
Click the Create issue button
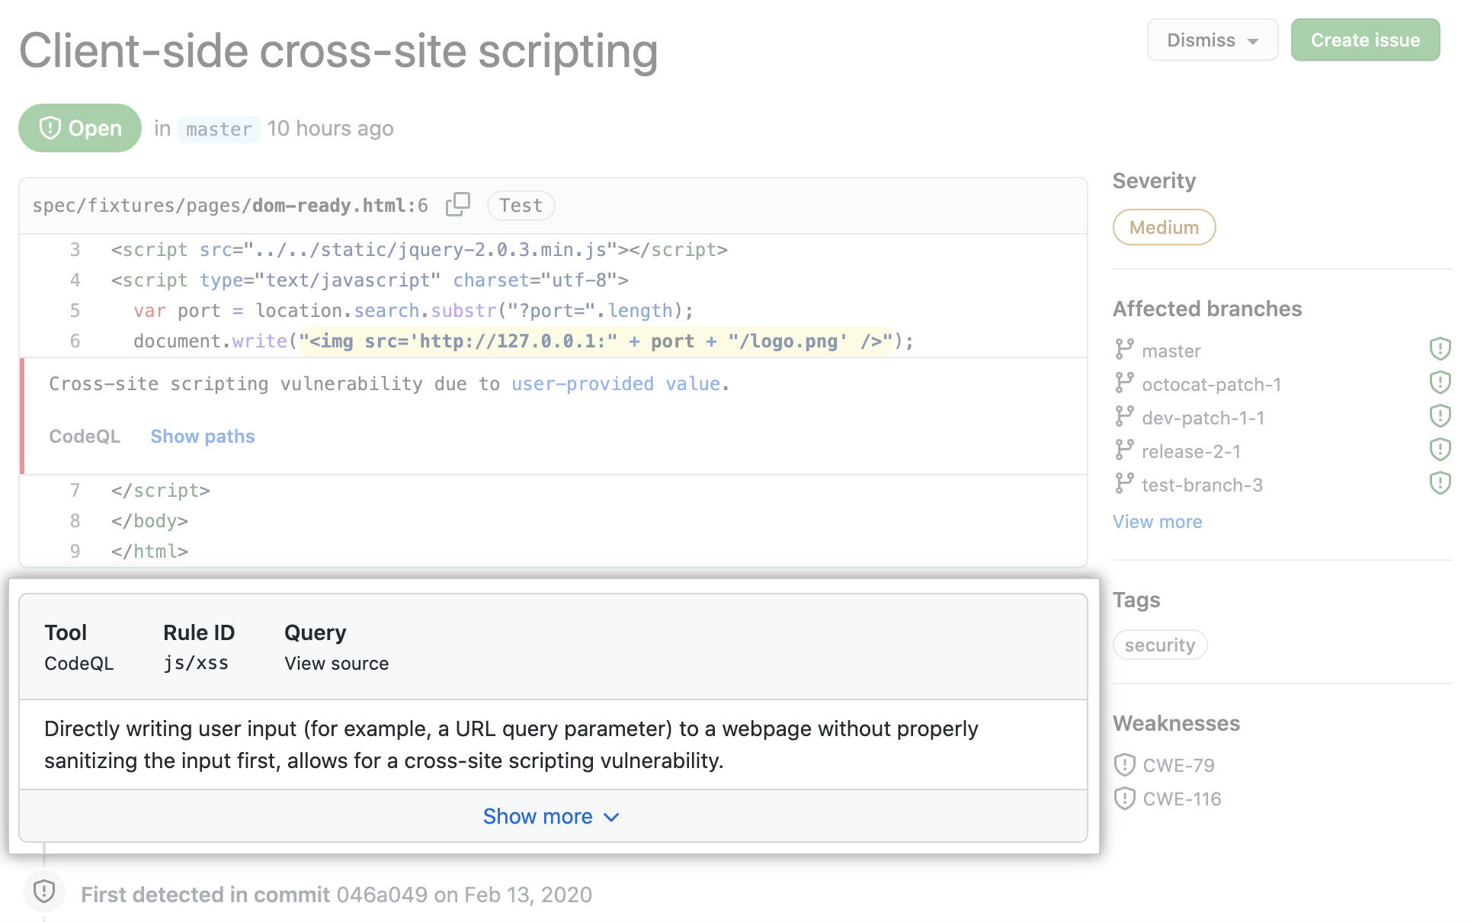tap(1365, 40)
